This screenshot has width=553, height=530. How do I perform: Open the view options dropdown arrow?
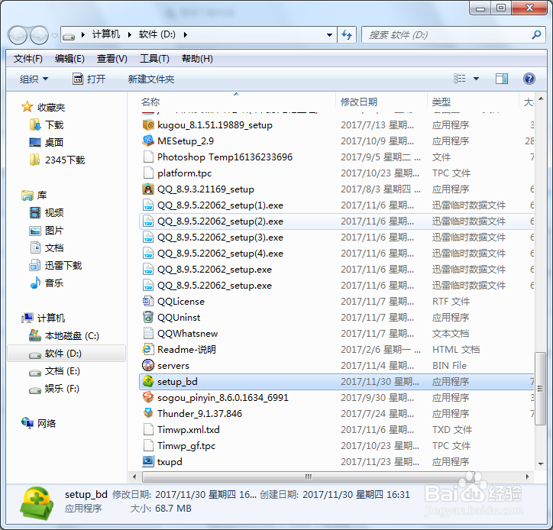(476, 79)
